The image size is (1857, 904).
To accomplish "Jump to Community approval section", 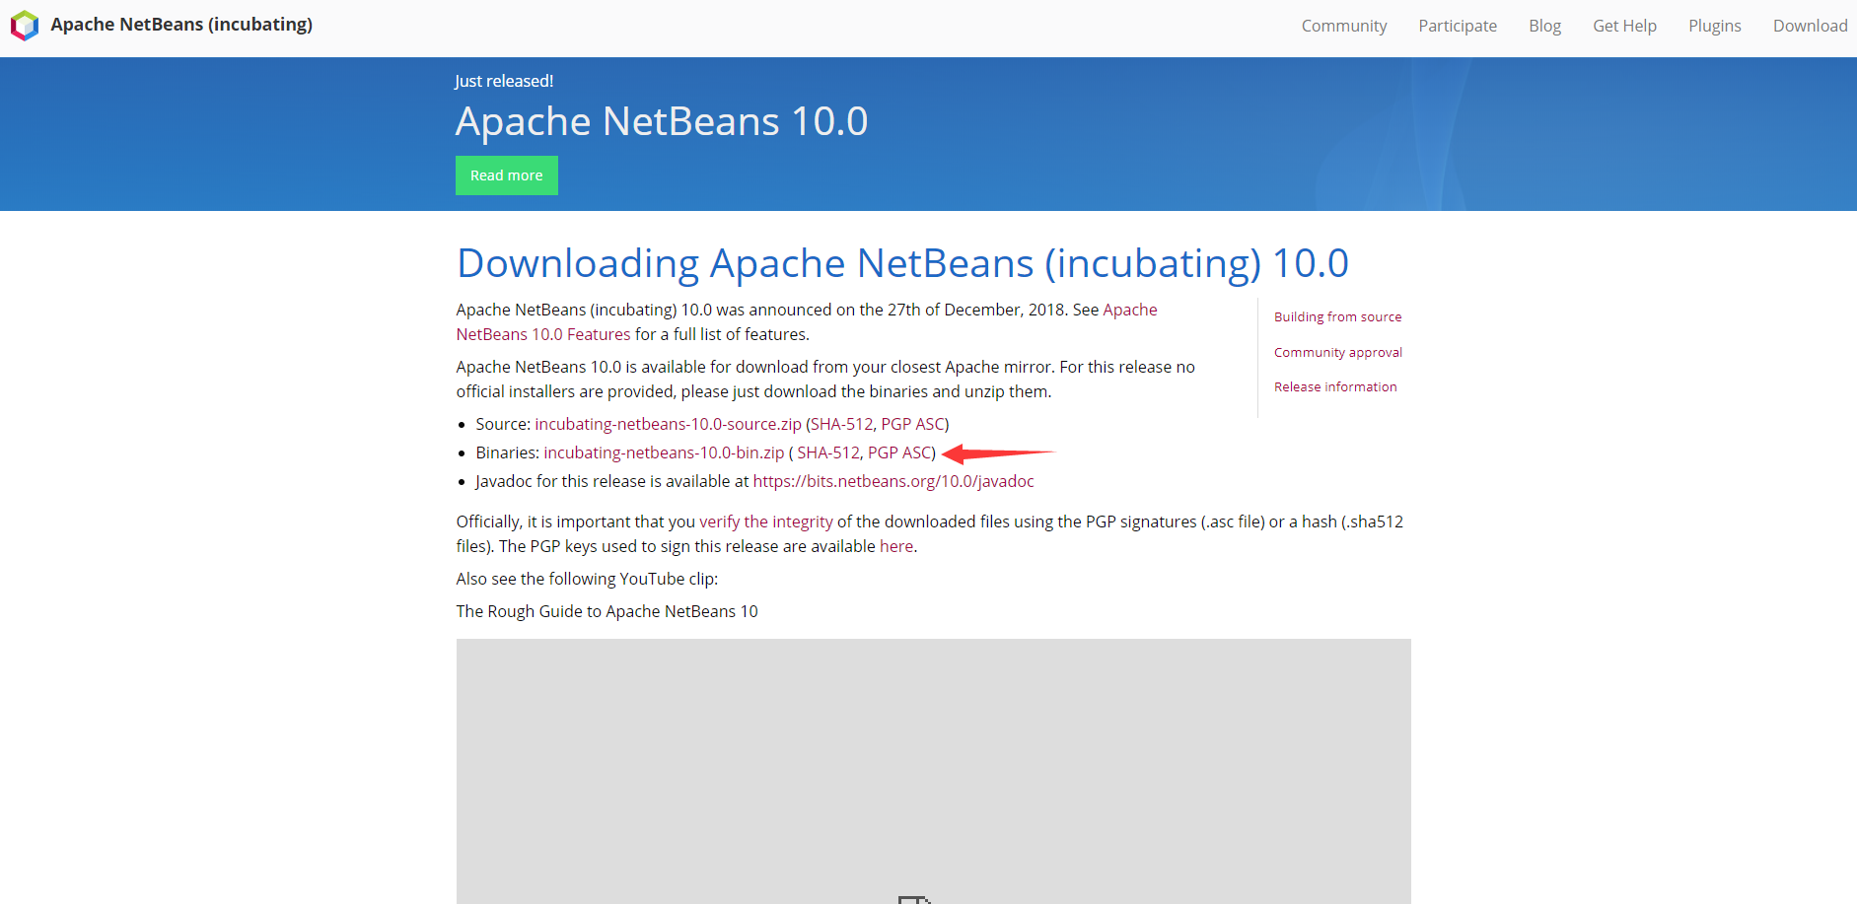I will point(1338,352).
